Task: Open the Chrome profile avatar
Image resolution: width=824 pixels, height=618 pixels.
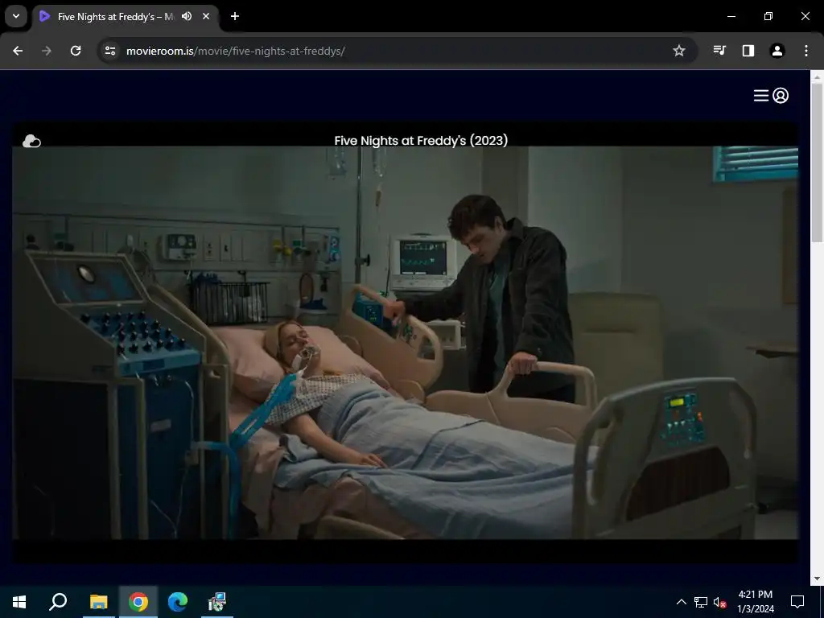Action: [777, 51]
